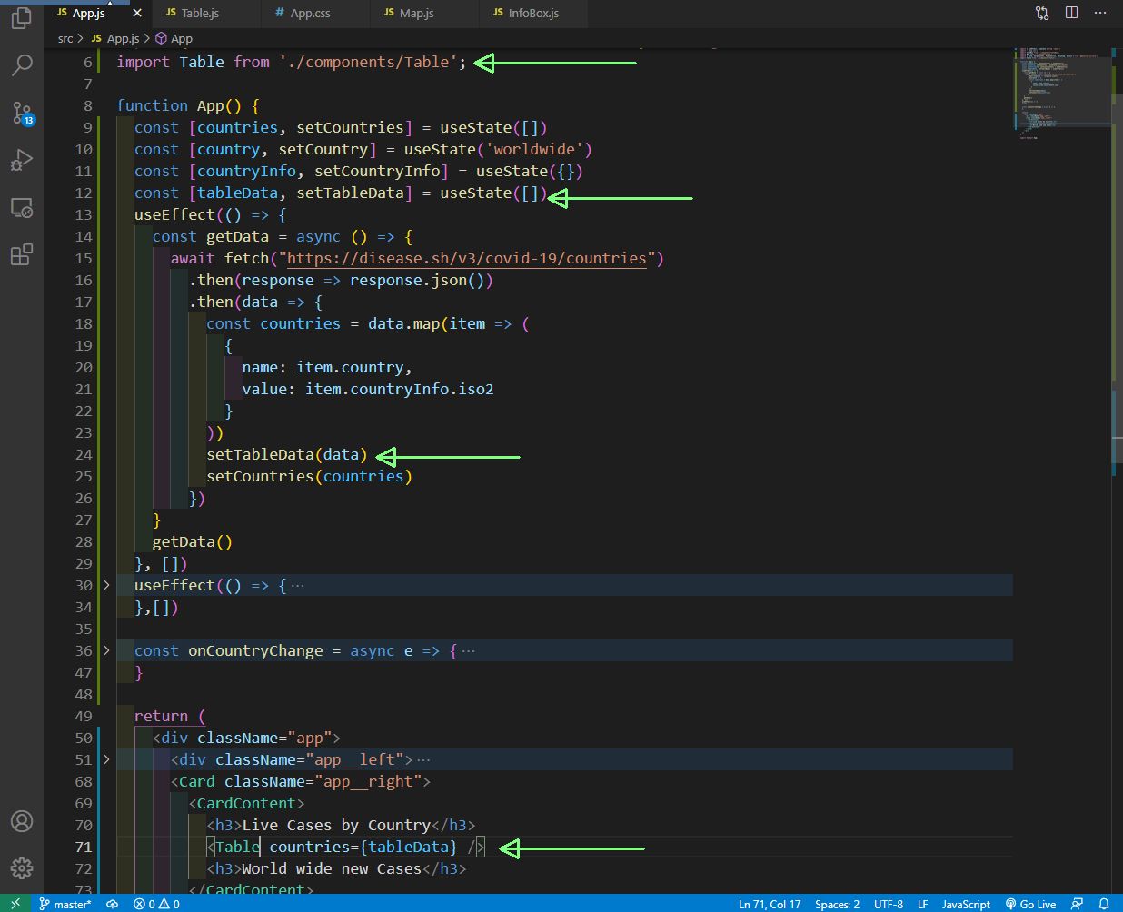Split the editor to the right
The image size is (1123, 912).
[x=1072, y=13]
